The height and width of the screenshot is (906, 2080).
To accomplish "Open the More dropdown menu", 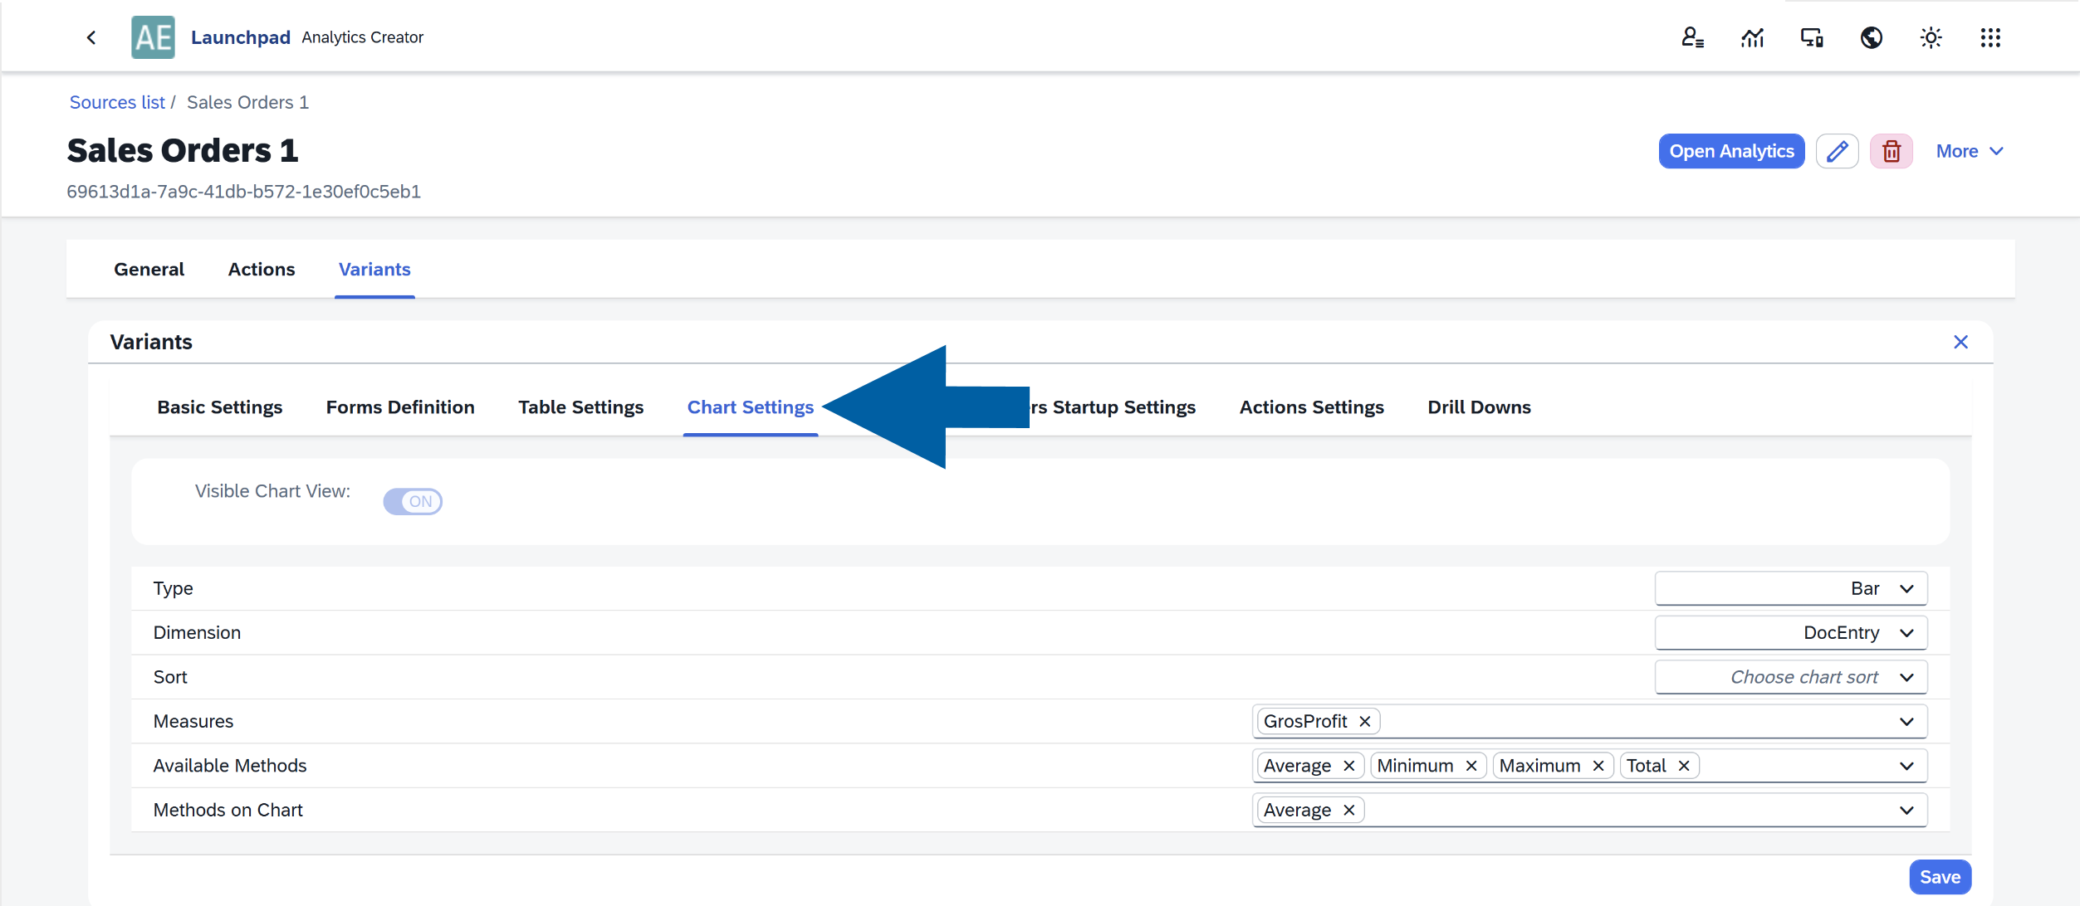I will pyautogui.click(x=1969, y=151).
